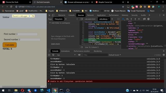
Task: Select the Animations drawer tab
Action: [x=65, y=51]
